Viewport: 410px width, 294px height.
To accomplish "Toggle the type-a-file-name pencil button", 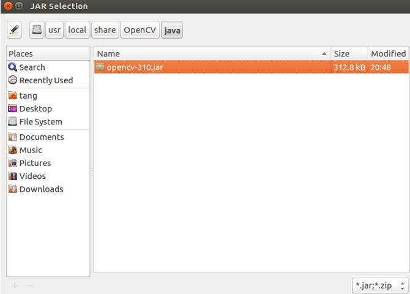I will [x=14, y=30].
